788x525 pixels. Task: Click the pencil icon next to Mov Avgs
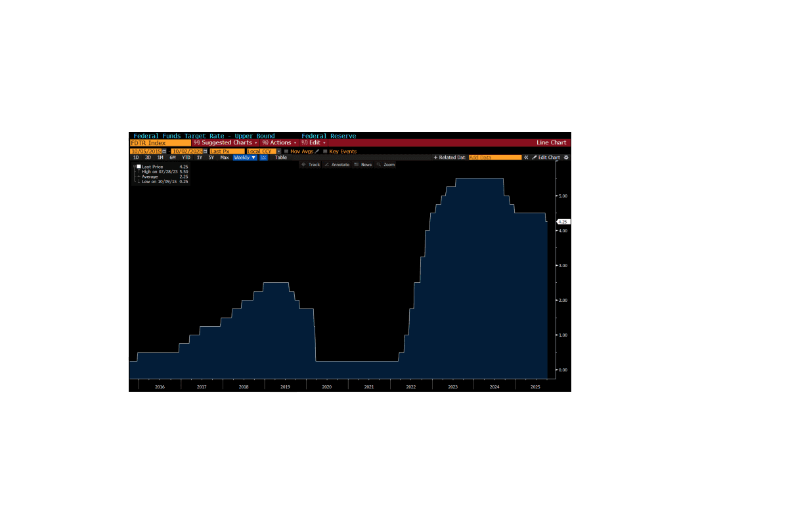pos(317,151)
